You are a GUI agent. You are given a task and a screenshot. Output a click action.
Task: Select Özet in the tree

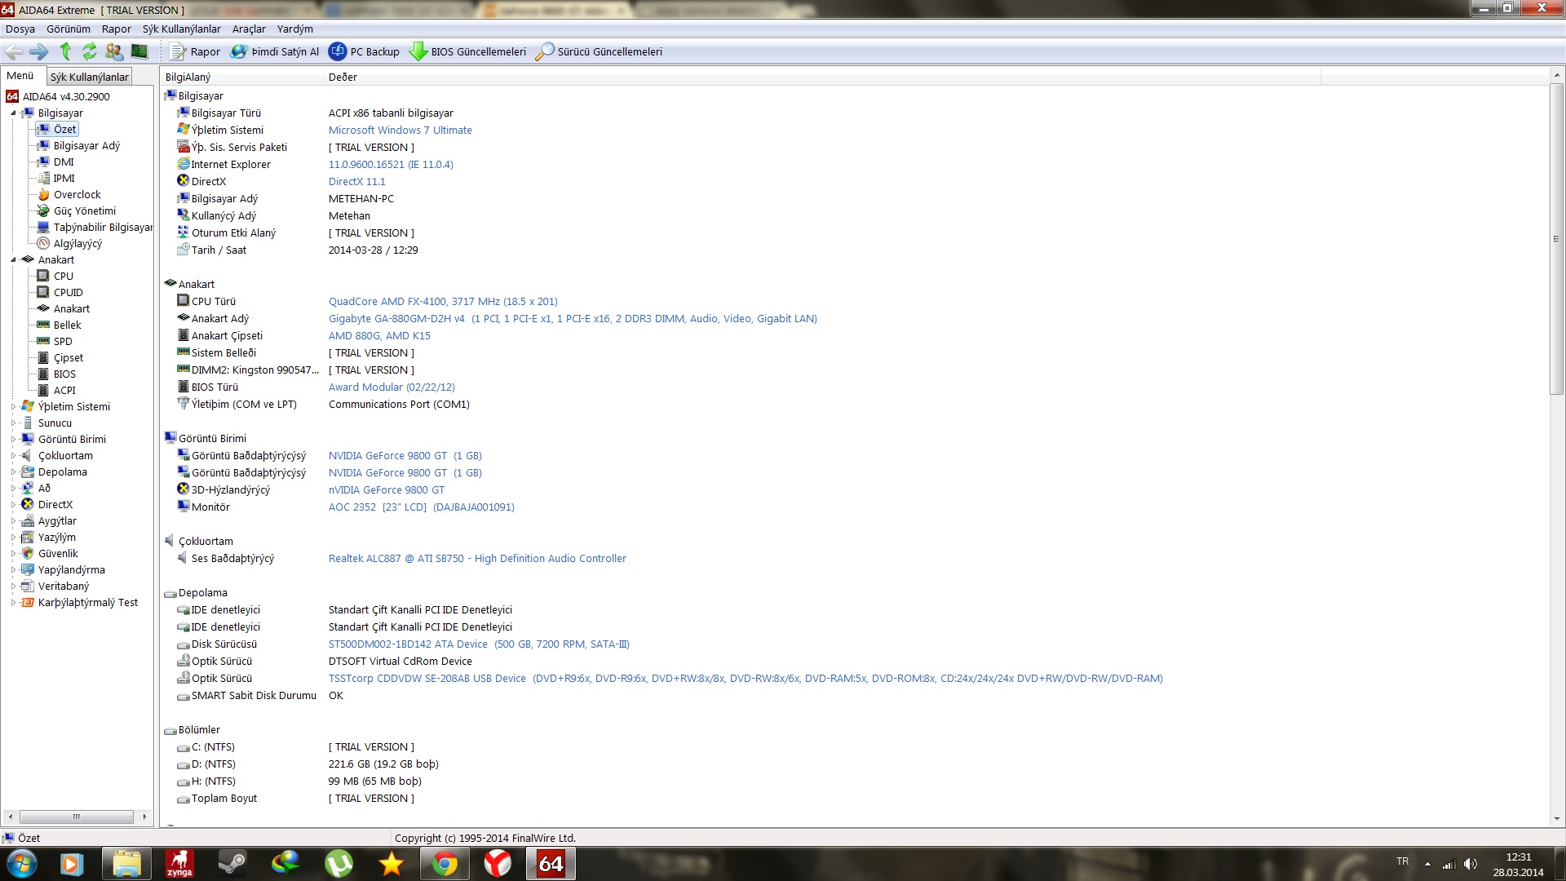64,129
